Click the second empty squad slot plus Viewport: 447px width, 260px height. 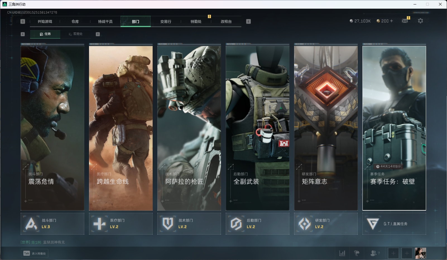407,253
